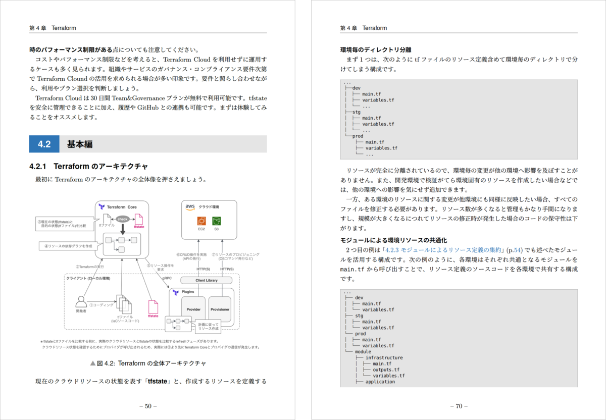Click the right page header 第 4 章 Terraform
The height and width of the screenshot is (420, 606).
pos(364,28)
